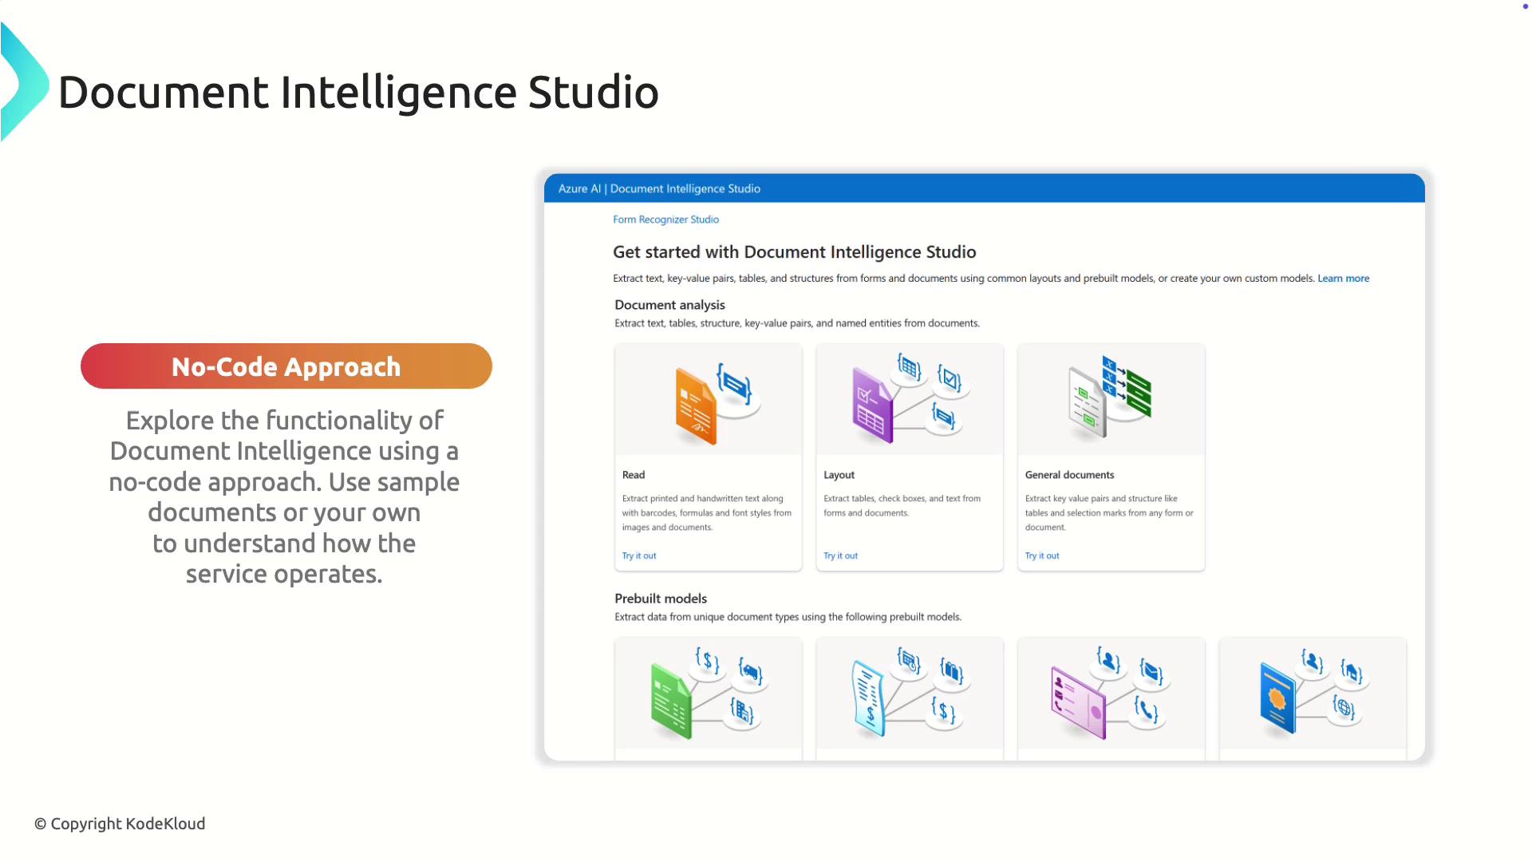Image resolution: width=1532 pixels, height=862 pixels.
Task: Click the Learn more link
Action: [x=1343, y=279]
